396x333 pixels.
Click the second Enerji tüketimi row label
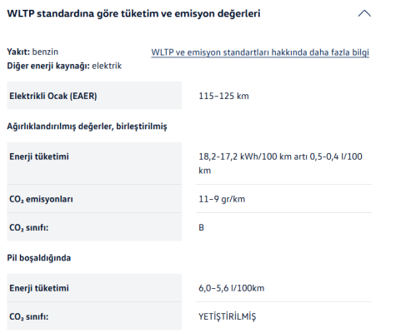39,288
